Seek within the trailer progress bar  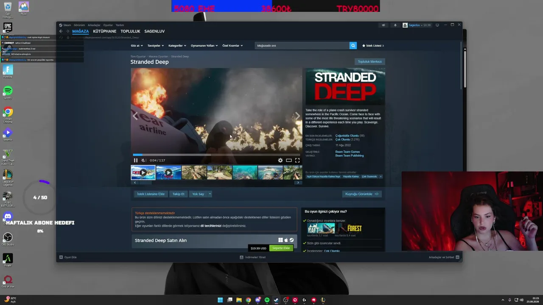click(x=216, y=155)
